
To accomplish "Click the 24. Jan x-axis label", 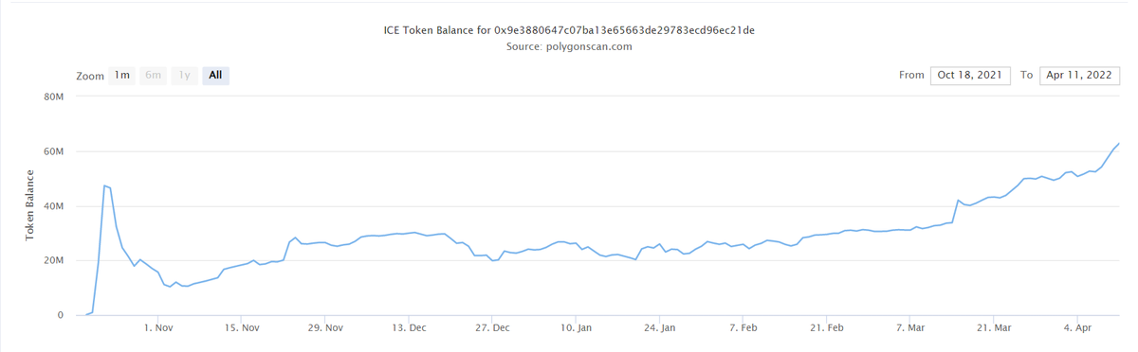I will [659, 327].
